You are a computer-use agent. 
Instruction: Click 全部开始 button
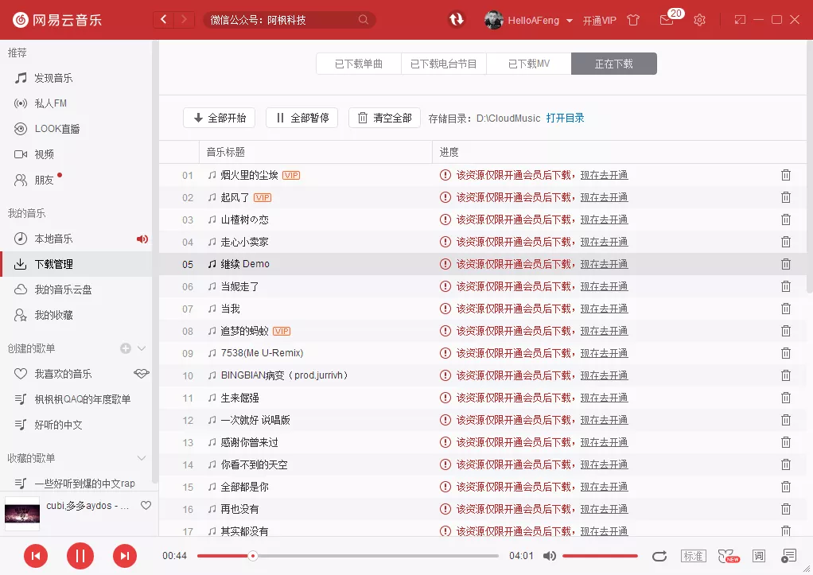pyautogui.click(x=220, y=118)
